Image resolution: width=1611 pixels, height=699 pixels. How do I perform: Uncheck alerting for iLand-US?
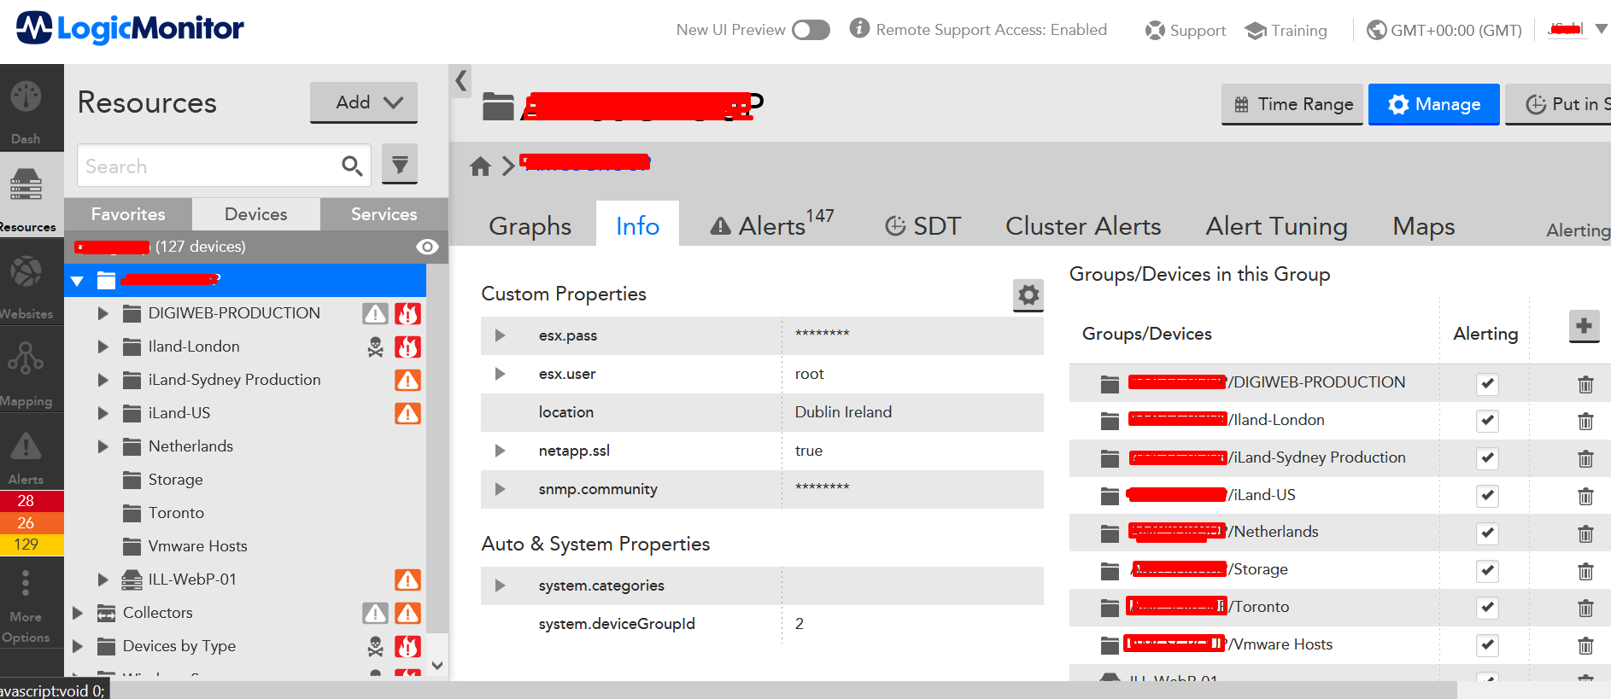[1487, 496]
